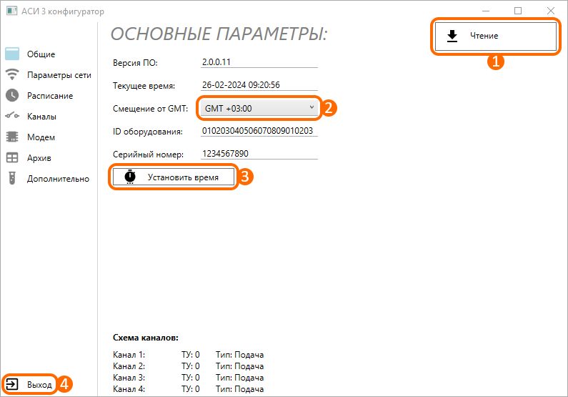Click the Установить время button

[174, 177]
